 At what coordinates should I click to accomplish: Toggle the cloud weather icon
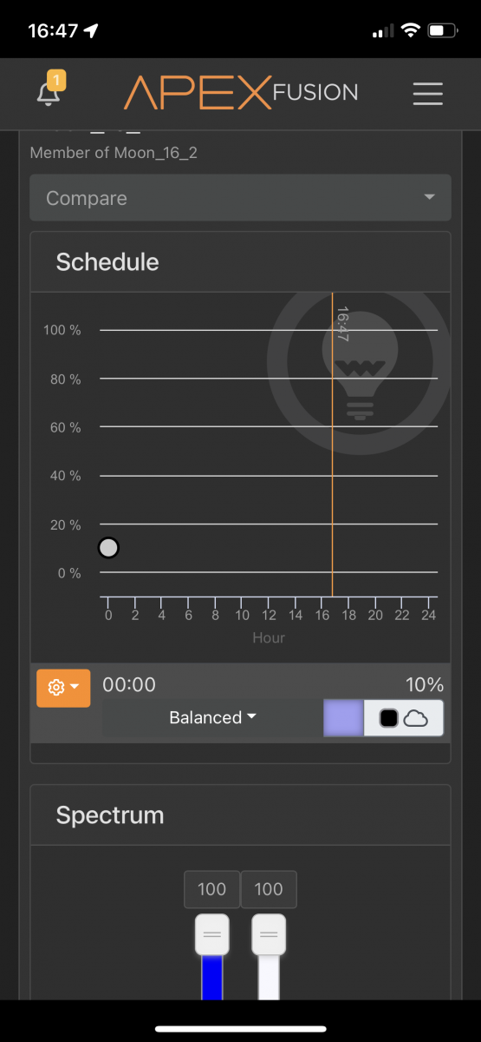coord(416,718)
